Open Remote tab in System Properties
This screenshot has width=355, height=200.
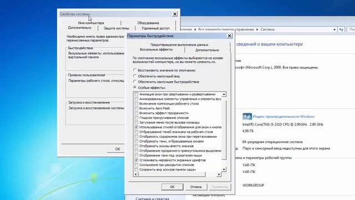(155, 28)
